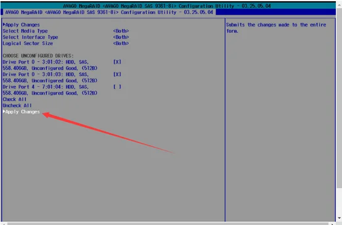Click the arrow marker before top Apply Changes
This screenshot has width=342, height=225.
[4, 25]
